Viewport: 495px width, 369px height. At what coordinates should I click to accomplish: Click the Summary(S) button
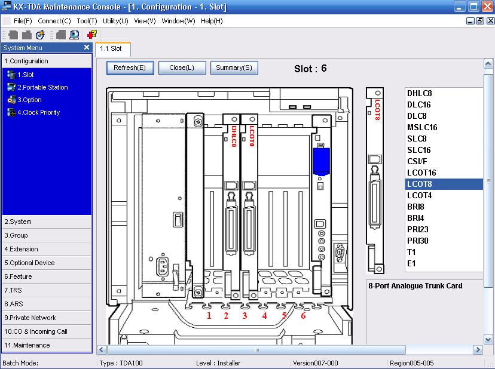click(234, 68)
